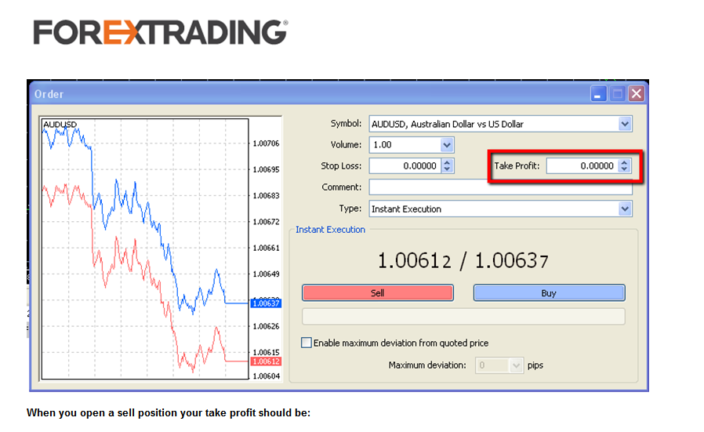The height and width of the screenshot is (432, 704).
Task: Click the blue 1.00637 ask price label
Action: pyautogui.click(x=265, y=303)
